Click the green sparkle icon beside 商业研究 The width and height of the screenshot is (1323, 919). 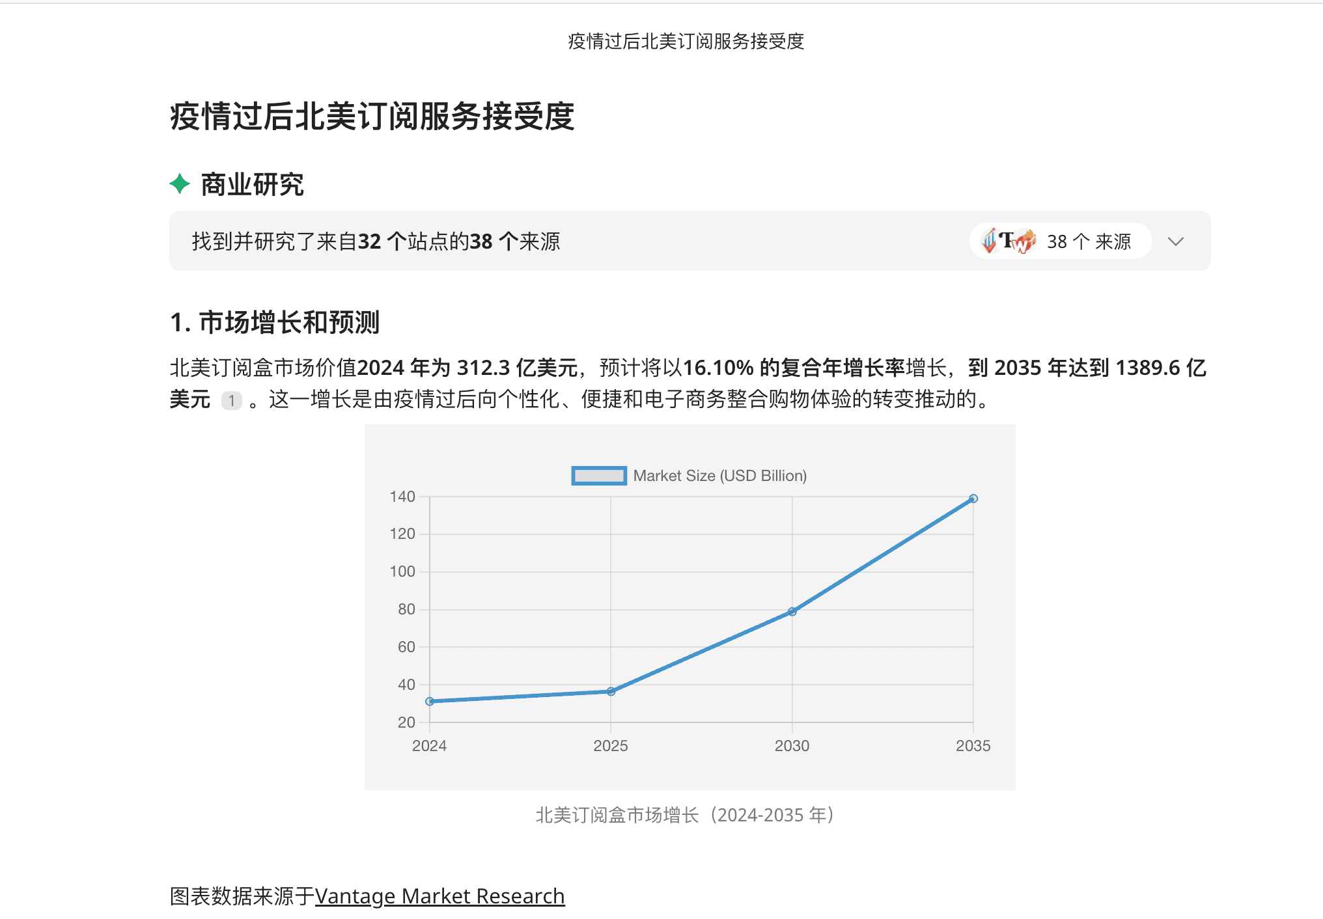[x=180, y=184]
